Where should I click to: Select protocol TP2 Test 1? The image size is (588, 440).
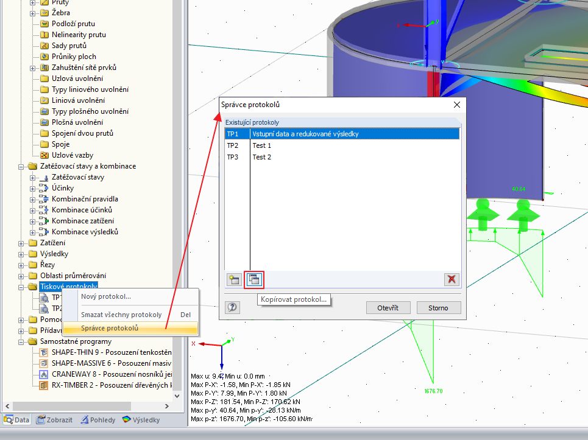(x=342, y=145)
